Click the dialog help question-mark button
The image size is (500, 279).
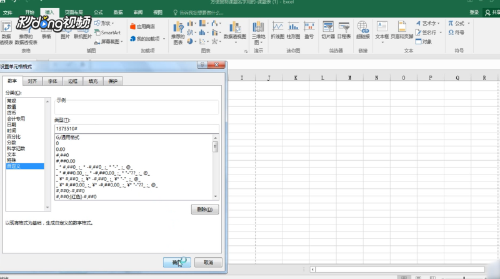[x=202, y=65]
